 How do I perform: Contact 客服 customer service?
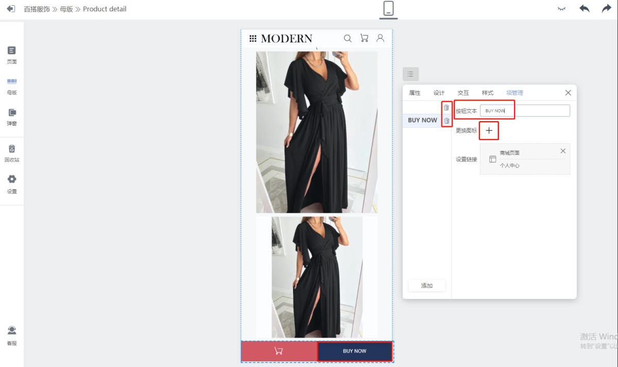[x=11, y=335]
